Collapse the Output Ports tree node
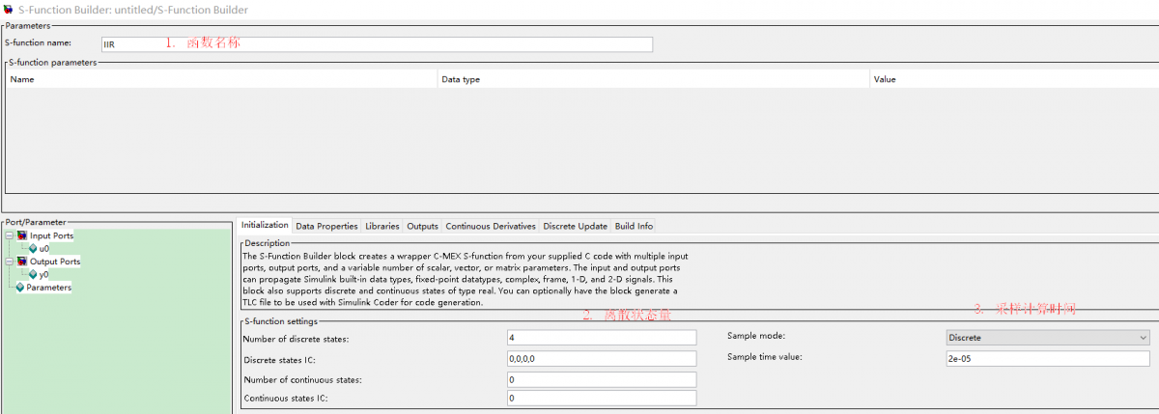 [x=10, y=262]
